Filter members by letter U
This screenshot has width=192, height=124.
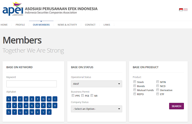pyautogui.click(x=20, y=112)
